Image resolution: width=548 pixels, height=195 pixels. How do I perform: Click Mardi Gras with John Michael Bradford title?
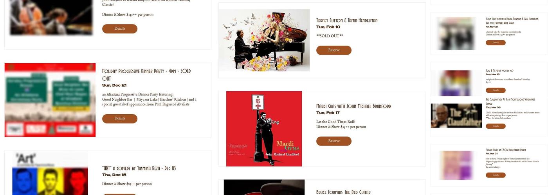353,106
